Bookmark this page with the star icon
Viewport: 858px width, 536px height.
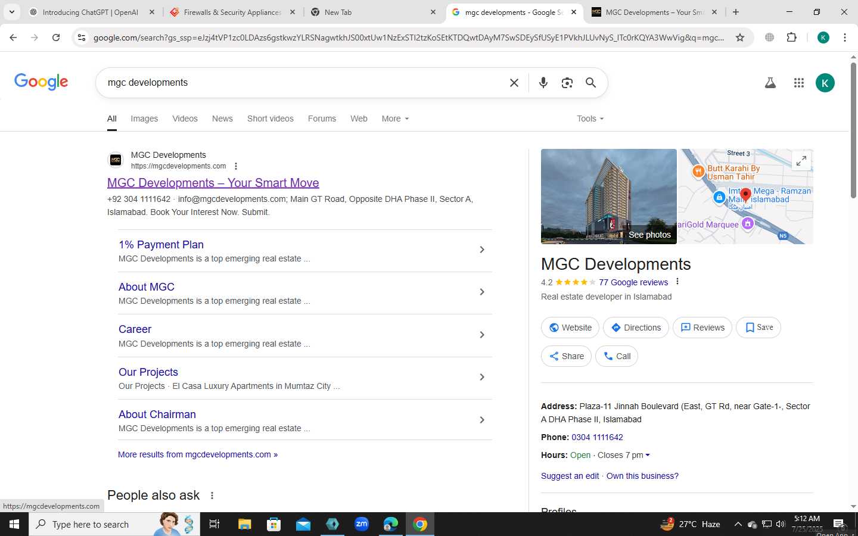click(x=740, y=38)
